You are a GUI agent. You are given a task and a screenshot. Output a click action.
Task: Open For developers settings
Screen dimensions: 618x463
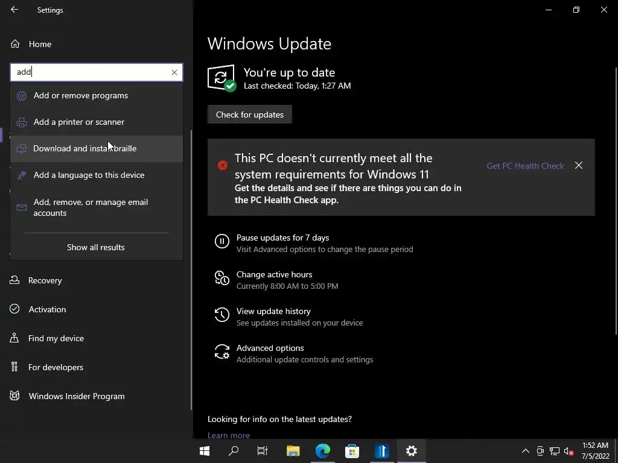pyautogui.click(x=56, y=367)
